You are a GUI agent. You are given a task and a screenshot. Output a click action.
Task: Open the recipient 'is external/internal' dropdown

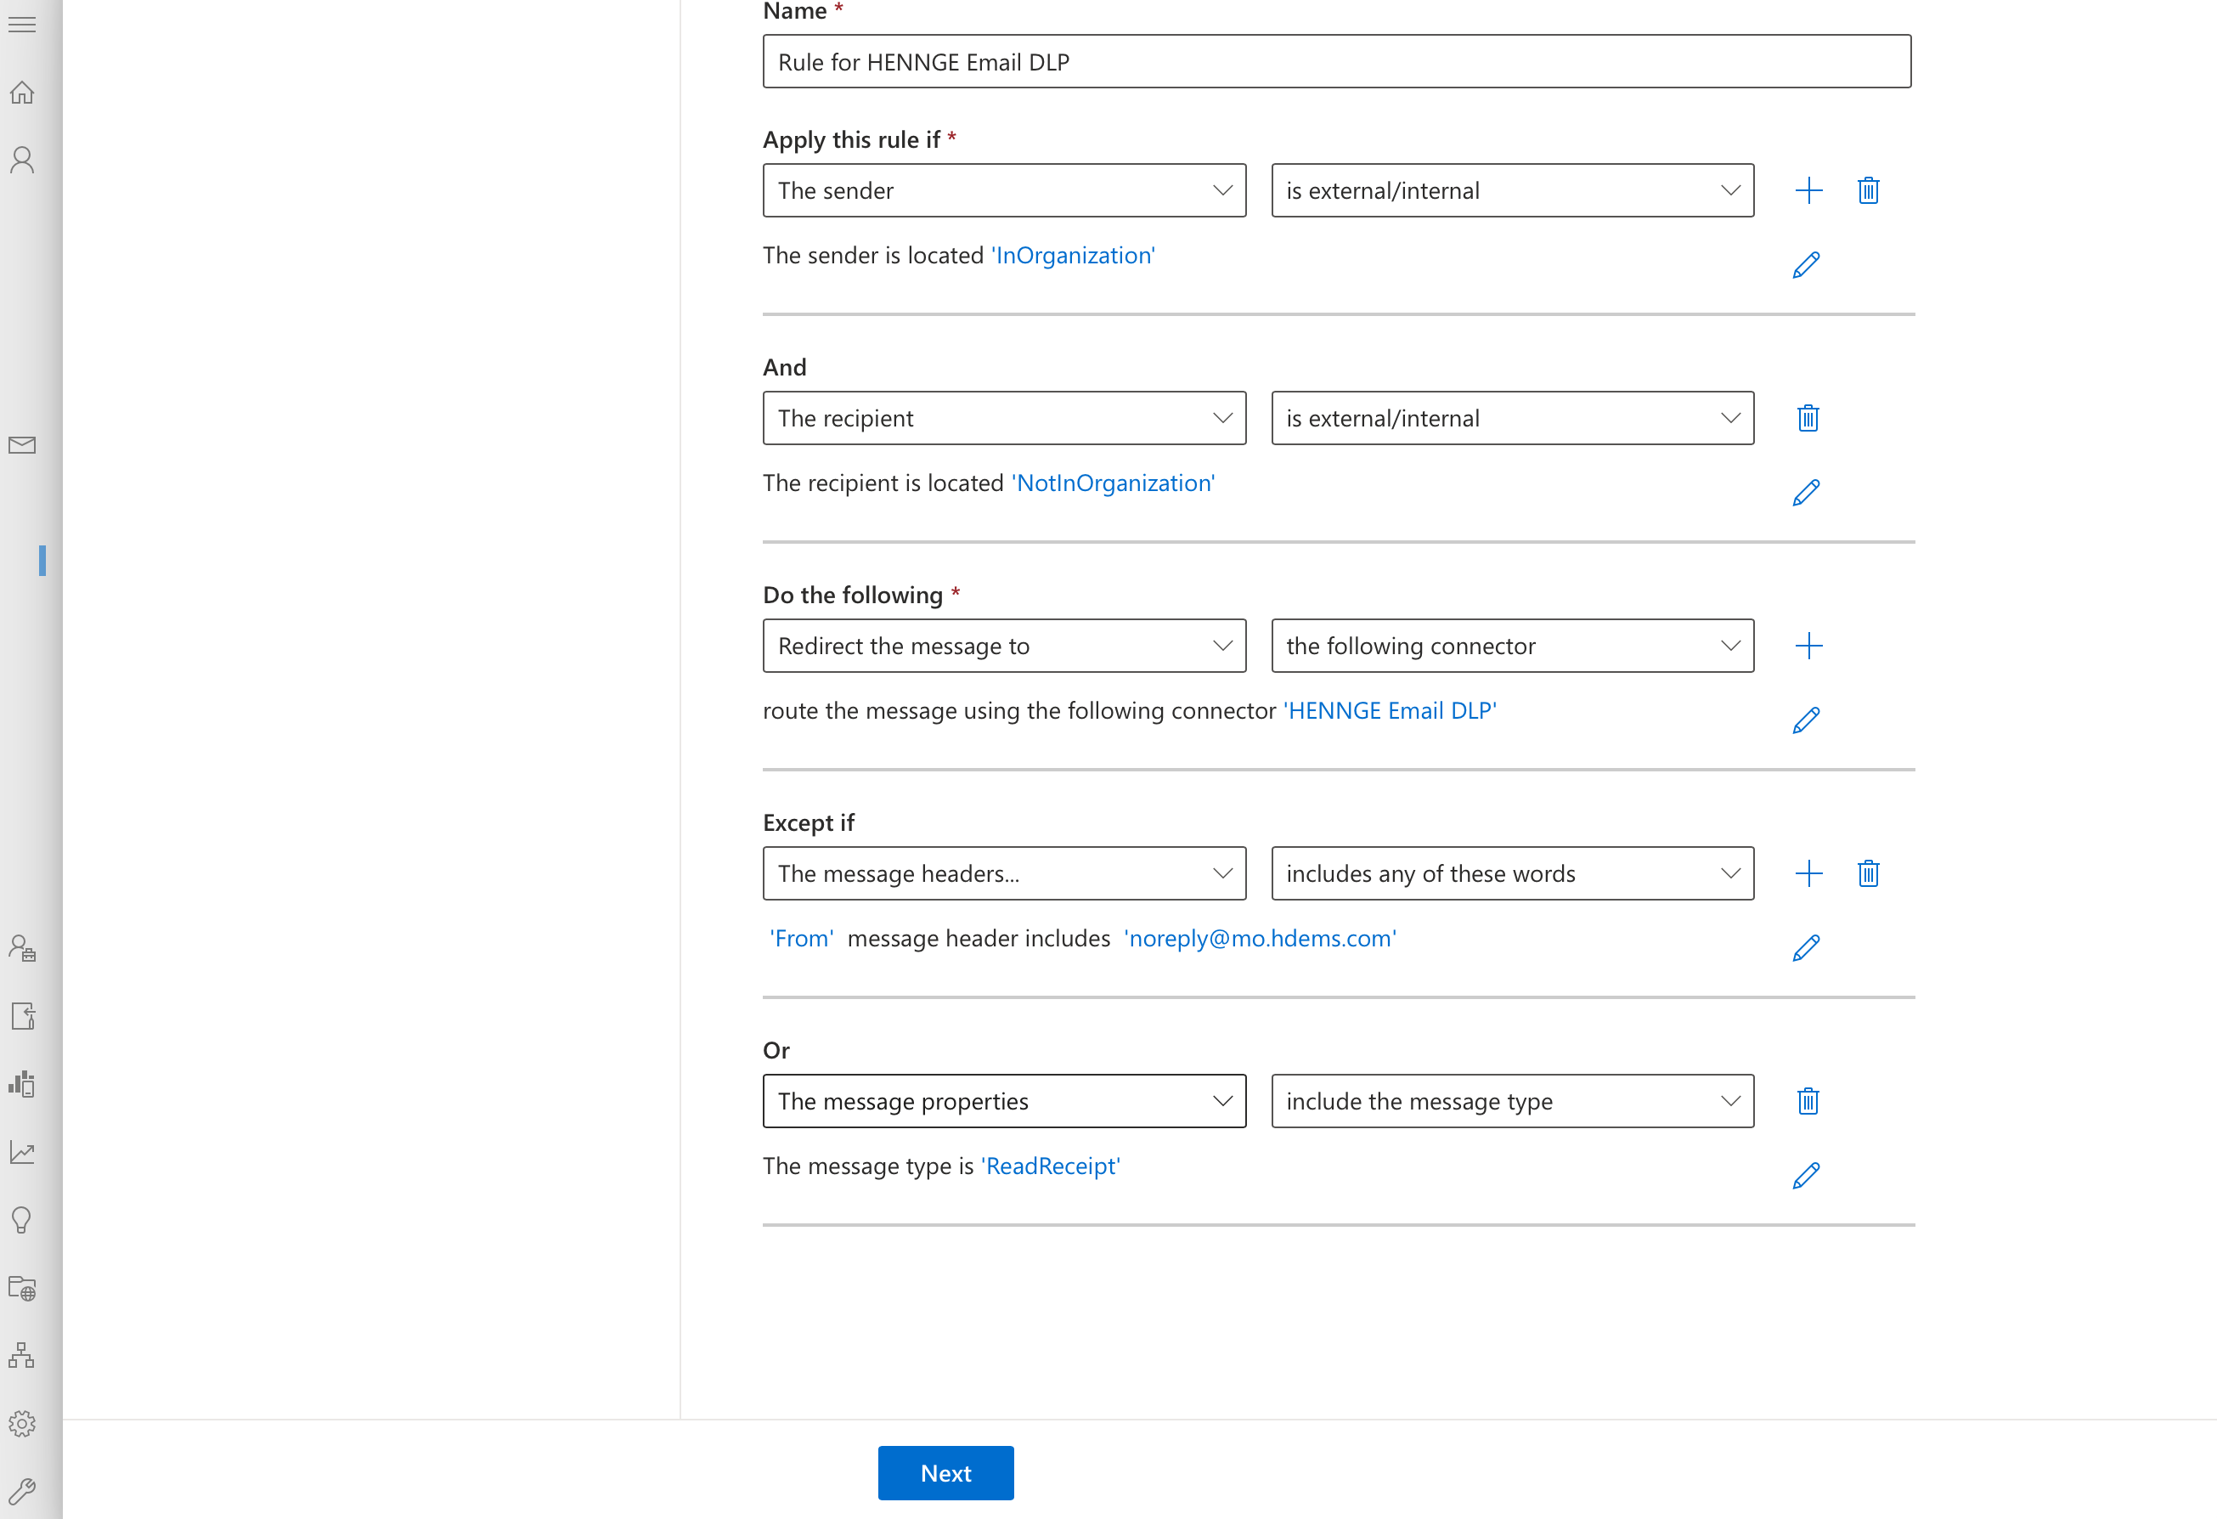click(1512, 418)
